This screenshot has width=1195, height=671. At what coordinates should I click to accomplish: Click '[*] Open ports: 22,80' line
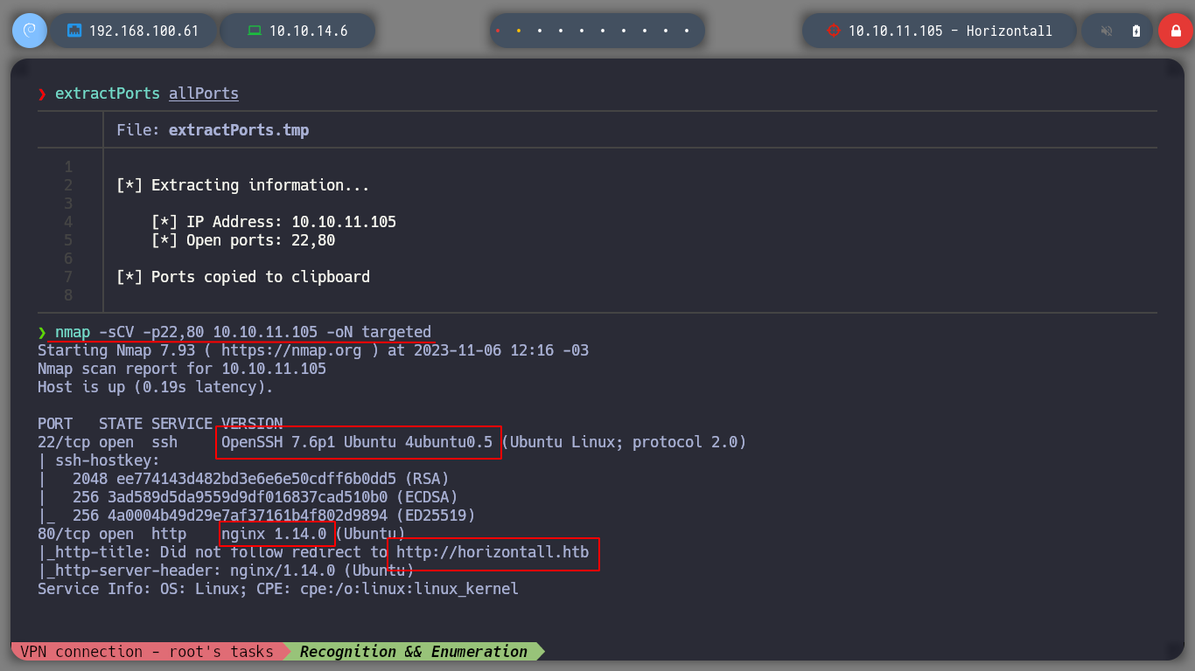point(243,240)
